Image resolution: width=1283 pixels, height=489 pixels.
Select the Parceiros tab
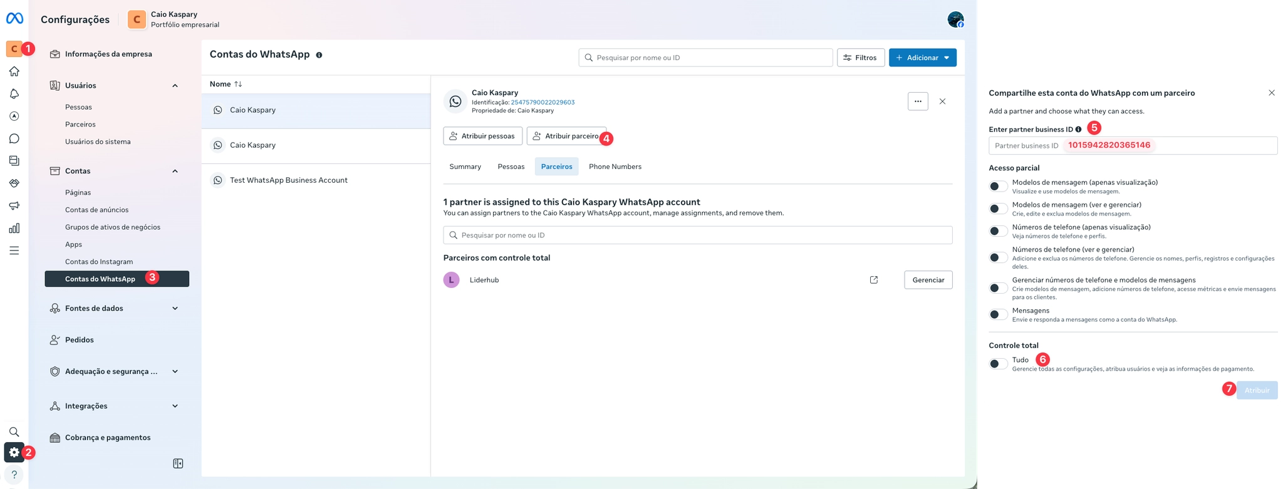click(556, 167)
